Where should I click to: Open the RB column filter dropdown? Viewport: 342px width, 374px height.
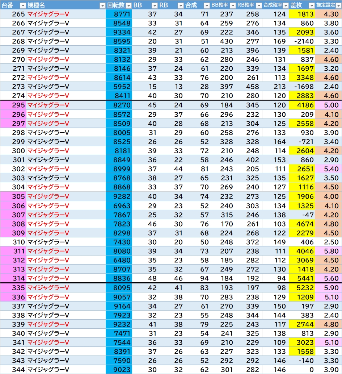pyautogui.click(x=181, y=5)
